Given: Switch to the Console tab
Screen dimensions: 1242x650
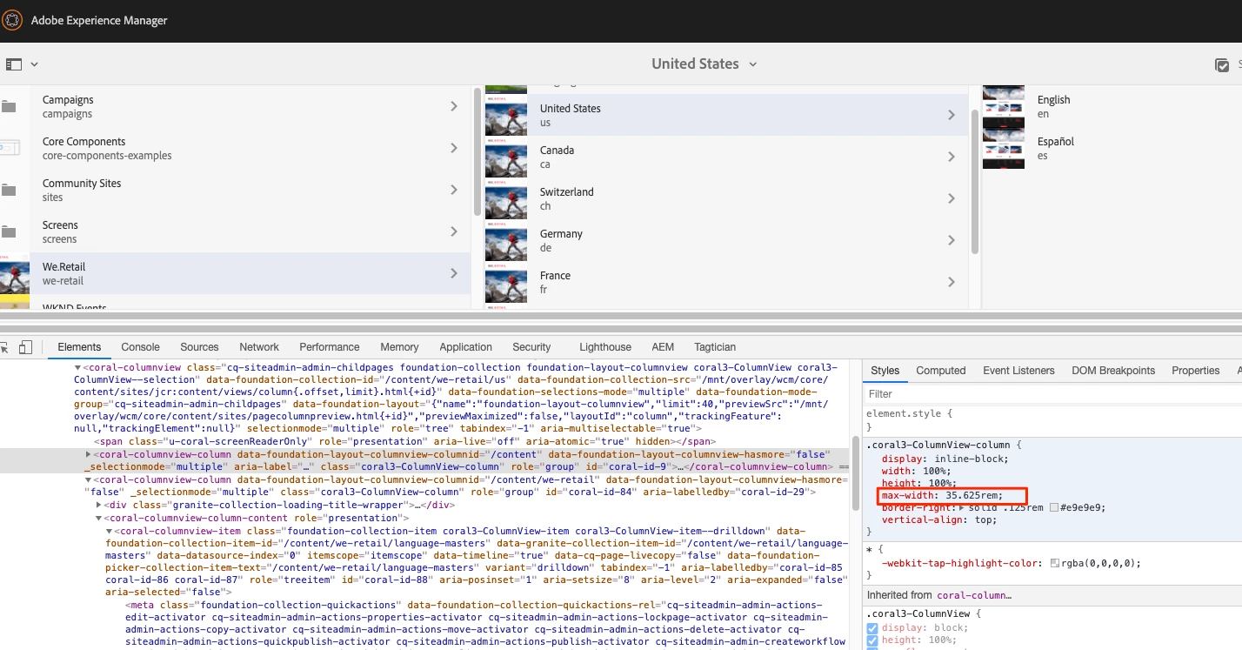Looking at the screenshot, I should pos(140,346).
